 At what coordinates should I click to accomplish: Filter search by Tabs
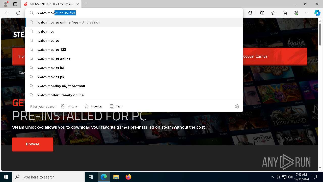(116, 106)
